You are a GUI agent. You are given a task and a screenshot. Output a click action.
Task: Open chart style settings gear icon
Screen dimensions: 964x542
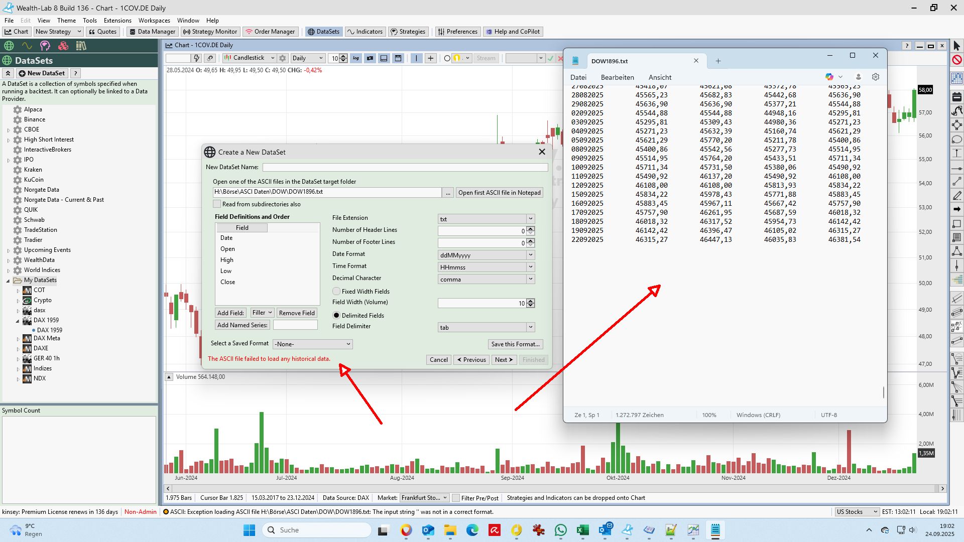283,58
